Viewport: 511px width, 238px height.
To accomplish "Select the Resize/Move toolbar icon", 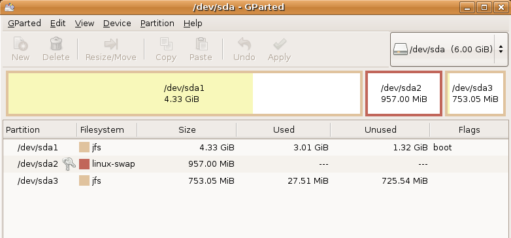I will click(x=111, y=44).
